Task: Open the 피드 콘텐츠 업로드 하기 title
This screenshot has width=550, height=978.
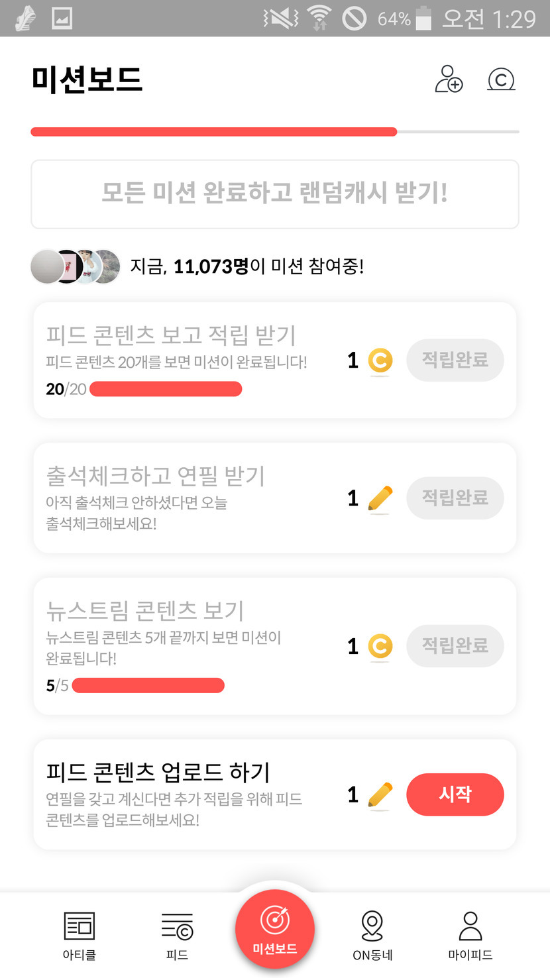Action: pyautogui.click(x=158, y=772)
